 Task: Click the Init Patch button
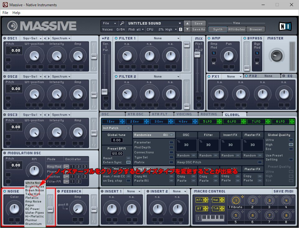[117, 128]
